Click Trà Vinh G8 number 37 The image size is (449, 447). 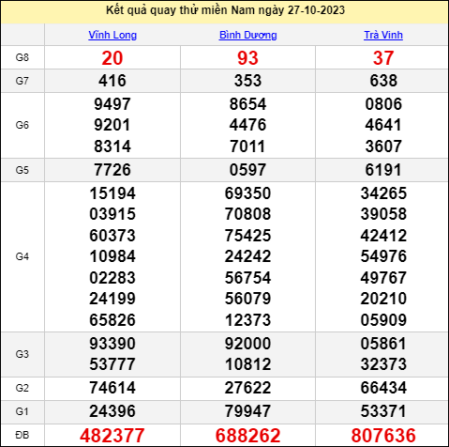click(383, 58)
